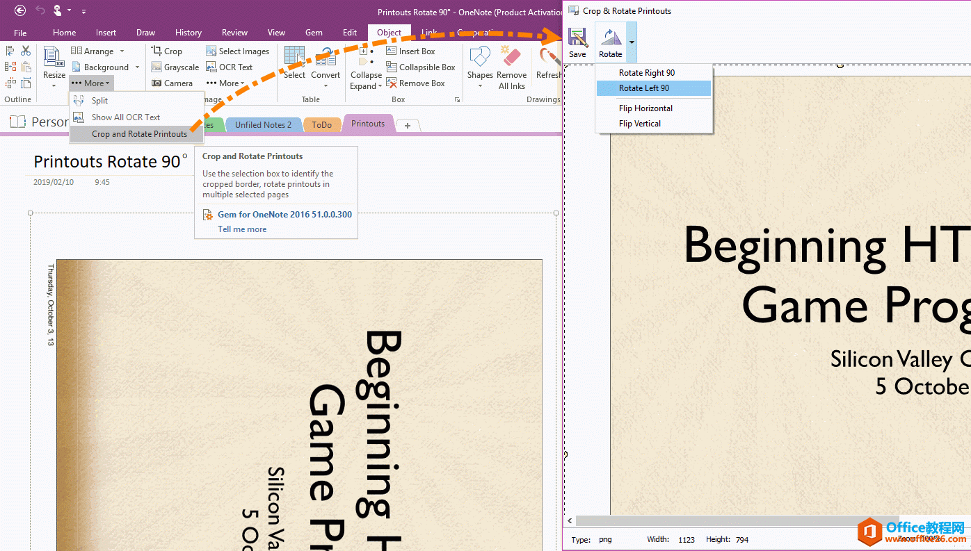This screenshot has height=551, width=971.
Task: Run OCR Text on image
Action: pos(230,67)
